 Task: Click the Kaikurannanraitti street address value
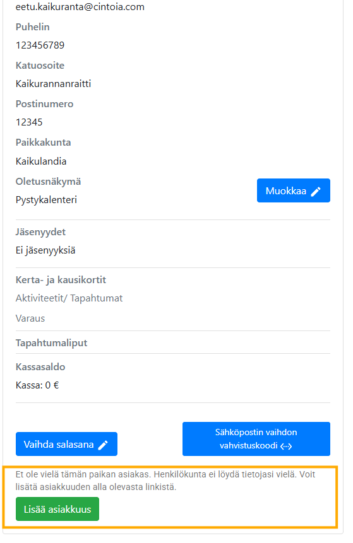(x=53, y=84)
